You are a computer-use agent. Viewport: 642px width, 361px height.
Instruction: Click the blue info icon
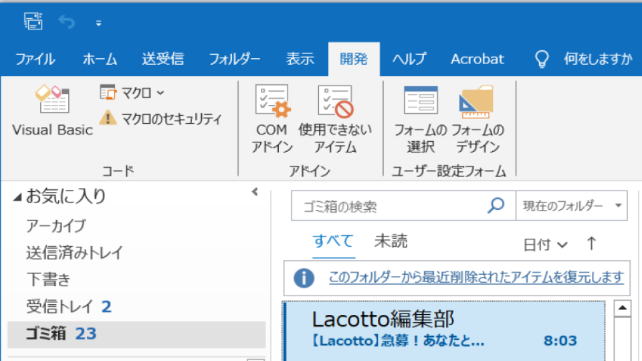click(x=304, y=278)
